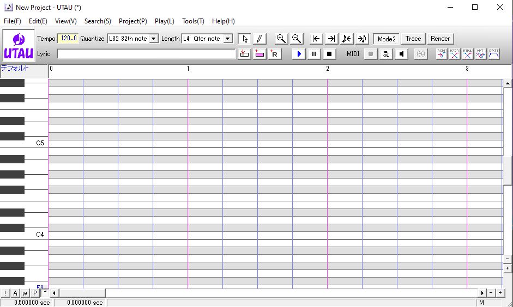Click the horizontal scrollbar left arrow
The height and width of the screenshot is (307, 513).
pyautogui.click(x=54, y=293)
